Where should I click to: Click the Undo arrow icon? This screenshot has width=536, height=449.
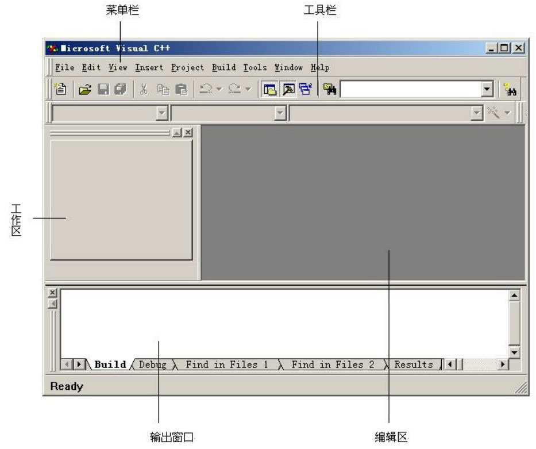pyautogui.click(x=206, y=89)
